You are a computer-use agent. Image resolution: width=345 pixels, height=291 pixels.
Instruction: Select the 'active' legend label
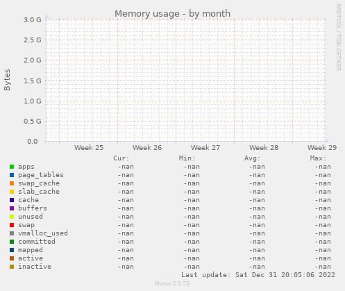click(31, 258)
